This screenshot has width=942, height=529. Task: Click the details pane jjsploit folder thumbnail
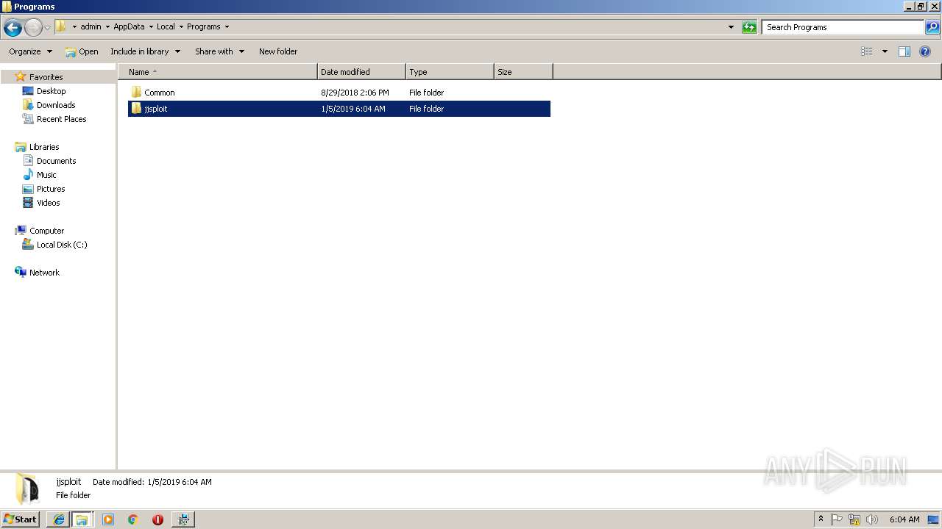click(x=27, y=489)
